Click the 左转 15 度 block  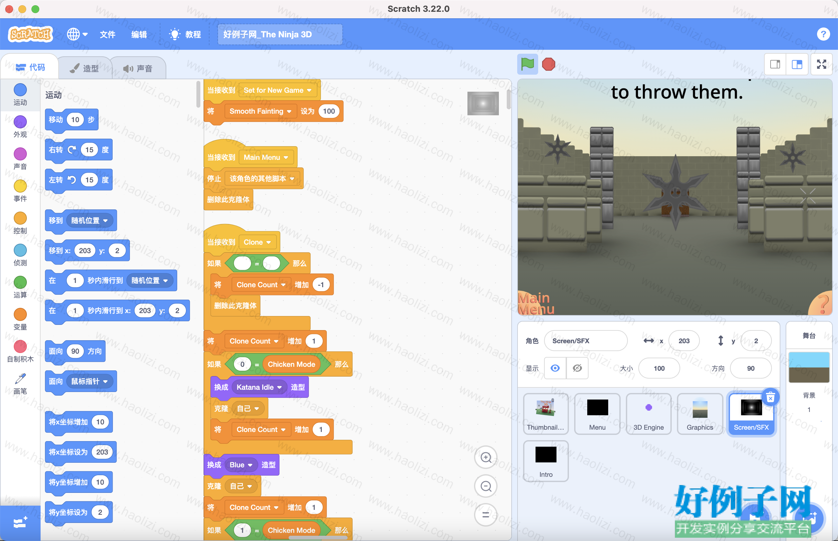[x=79, y=180]
